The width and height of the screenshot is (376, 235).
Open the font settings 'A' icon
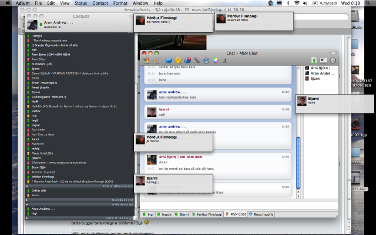click(x=225, y=60)
